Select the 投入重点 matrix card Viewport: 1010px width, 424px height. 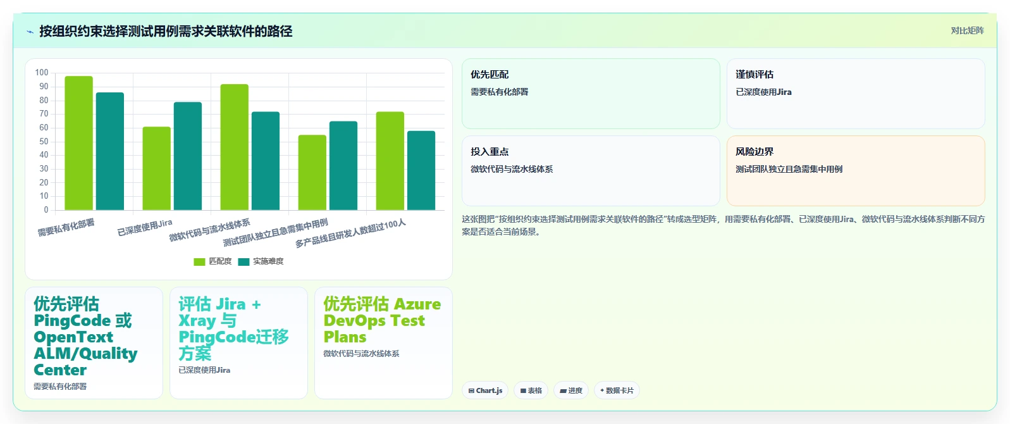591,171
